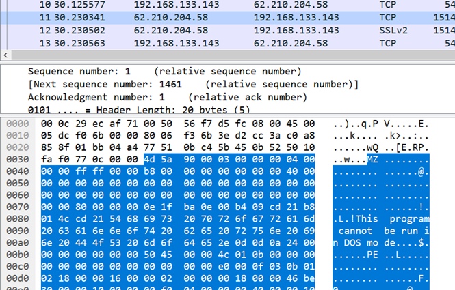The image size is (455, 290).
Task: Select the 'Acknowledgment number: 1' field
Action: click(104, 97)
